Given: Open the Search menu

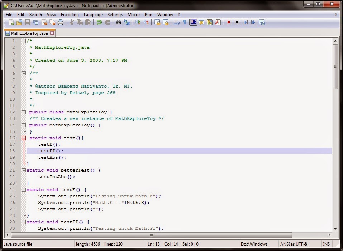Looking at the screenshot, I should 35,15.
